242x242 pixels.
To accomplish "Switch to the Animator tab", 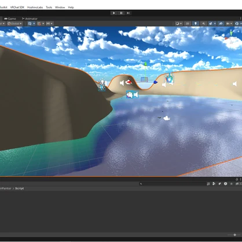I will [30, 19].
